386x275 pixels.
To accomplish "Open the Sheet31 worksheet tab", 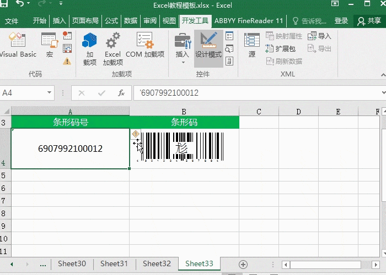I will click(114, 264).
